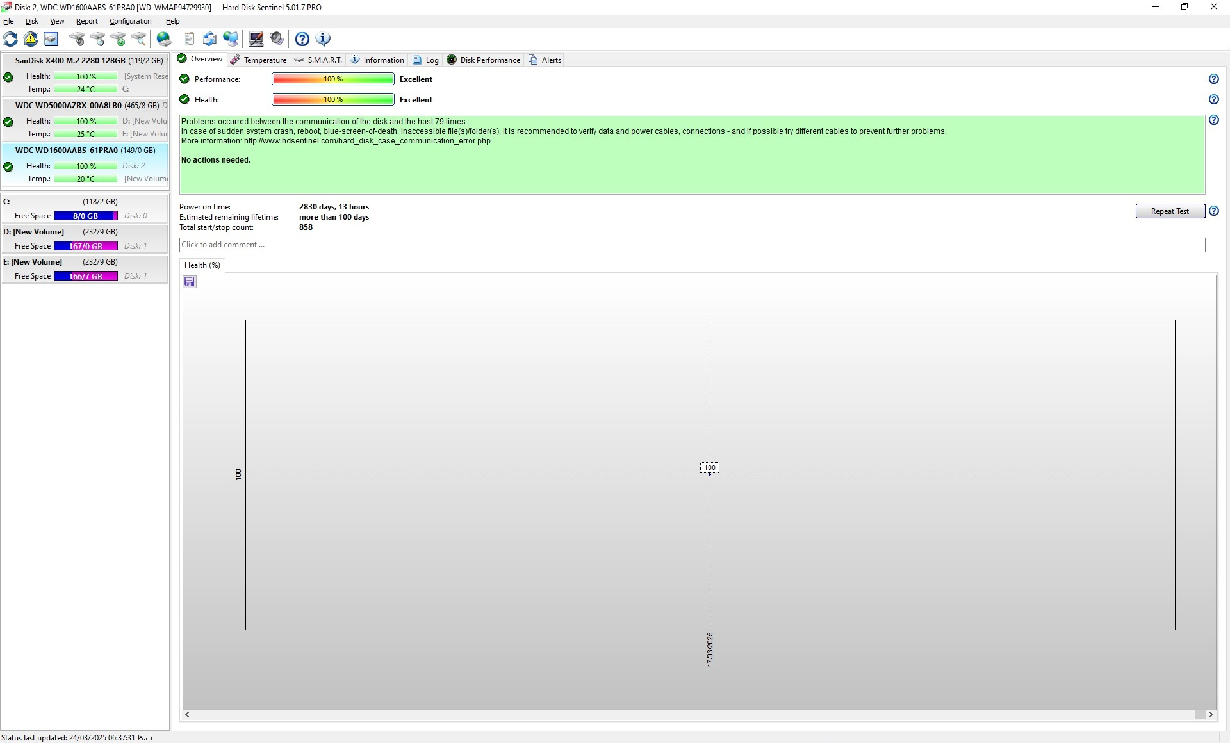This screenshot has height=743, width=1230.
Task: Select the WDC WD5000AZRX-00A8LB0 disk
Action: point(85,119)
